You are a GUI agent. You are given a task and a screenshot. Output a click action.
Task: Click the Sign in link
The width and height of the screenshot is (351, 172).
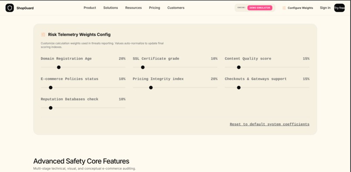[x=325, y=8]
